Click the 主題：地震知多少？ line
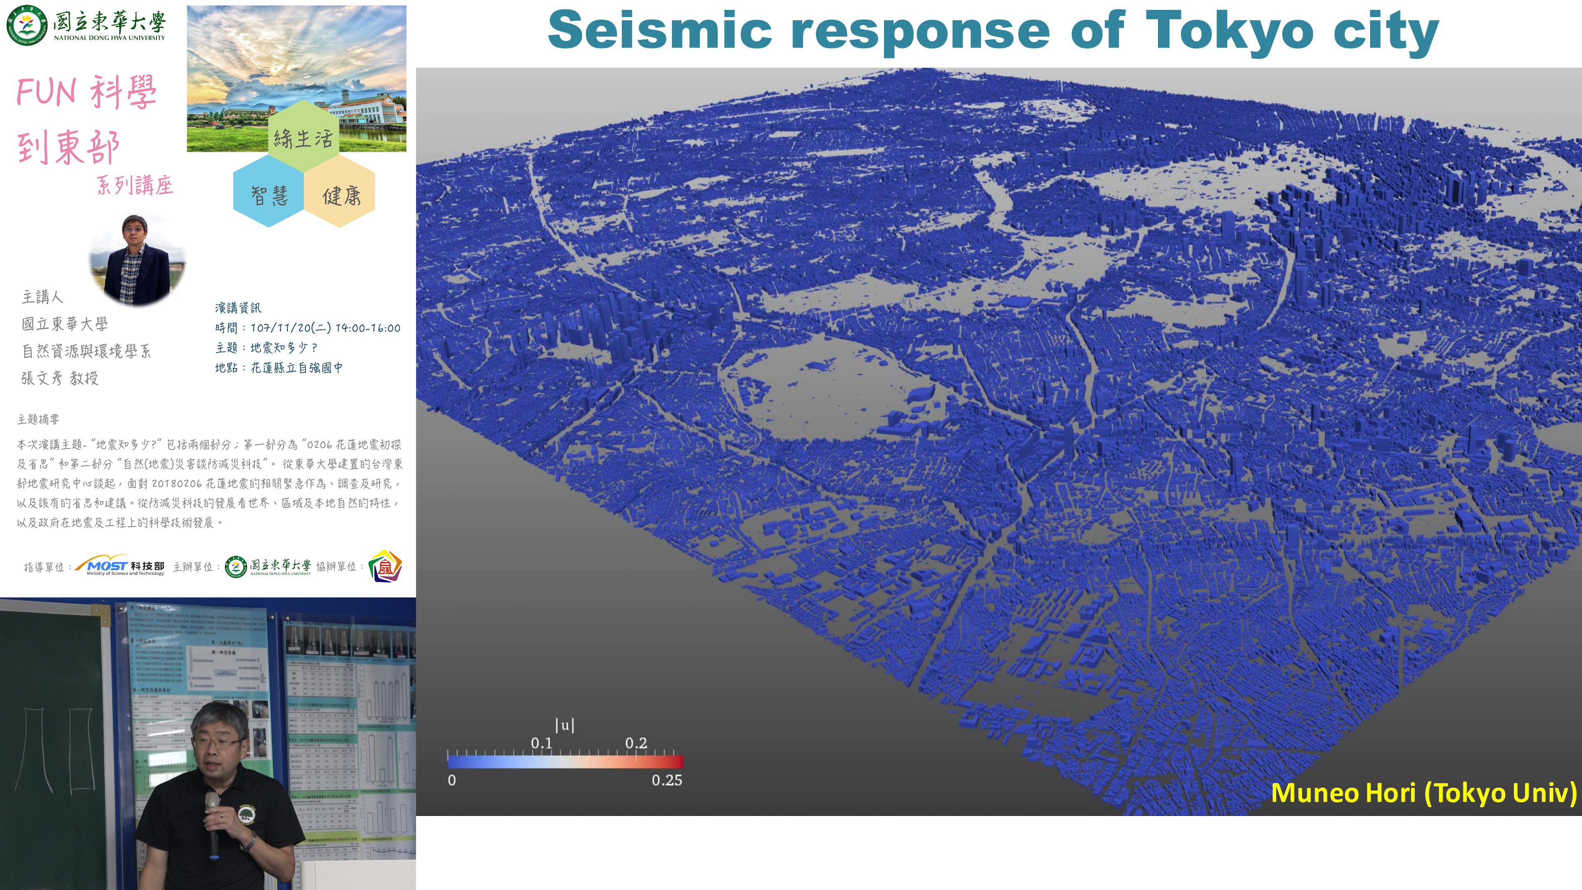The image size is (1582, 890). 266,348
